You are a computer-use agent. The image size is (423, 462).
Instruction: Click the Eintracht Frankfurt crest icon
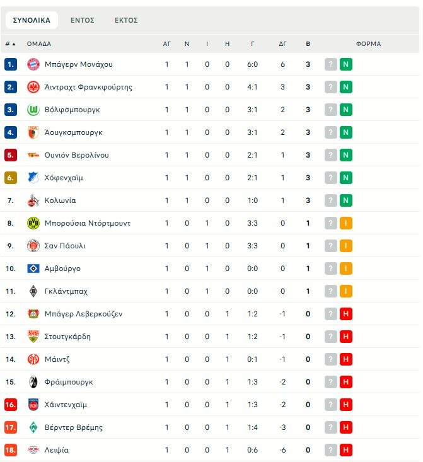tap(33, 87)
